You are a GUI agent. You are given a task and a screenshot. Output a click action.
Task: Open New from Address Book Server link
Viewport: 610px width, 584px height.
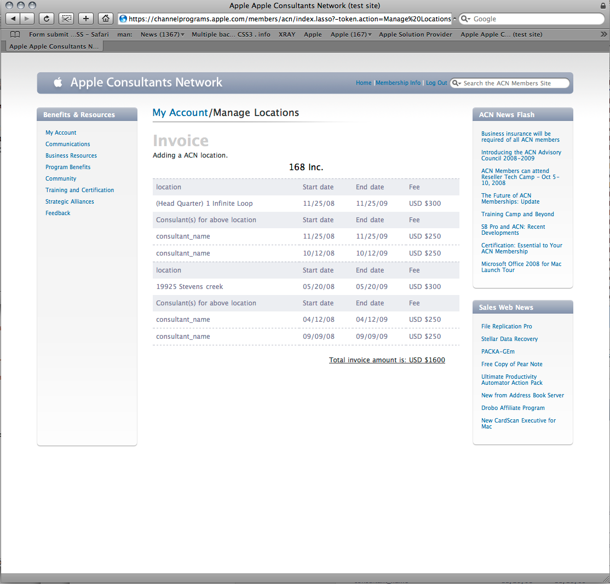(522, 395)
